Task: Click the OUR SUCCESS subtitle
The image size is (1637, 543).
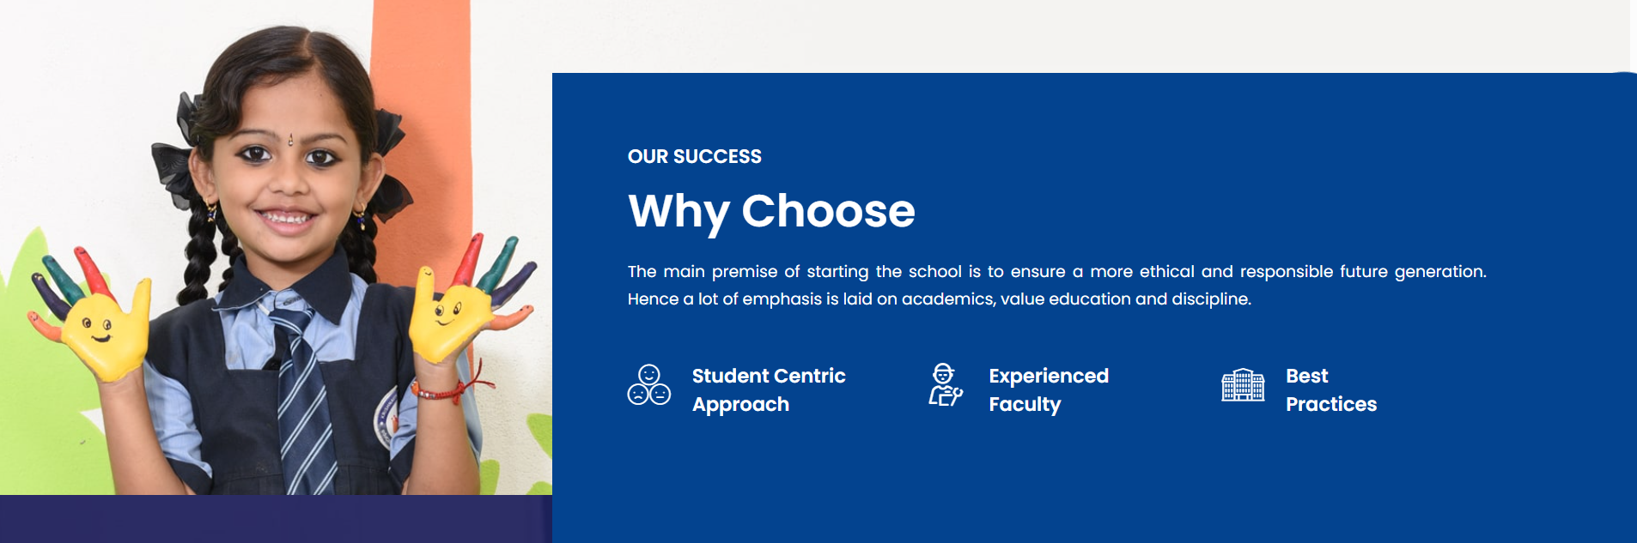Action: pos(695,156)
